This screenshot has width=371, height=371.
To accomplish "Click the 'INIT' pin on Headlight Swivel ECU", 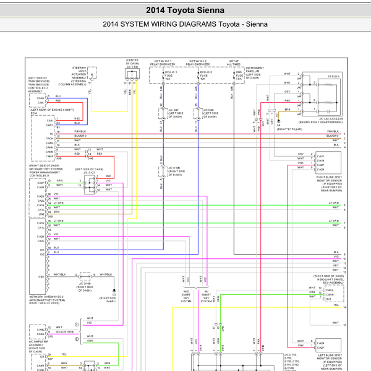I will [329, 299].
